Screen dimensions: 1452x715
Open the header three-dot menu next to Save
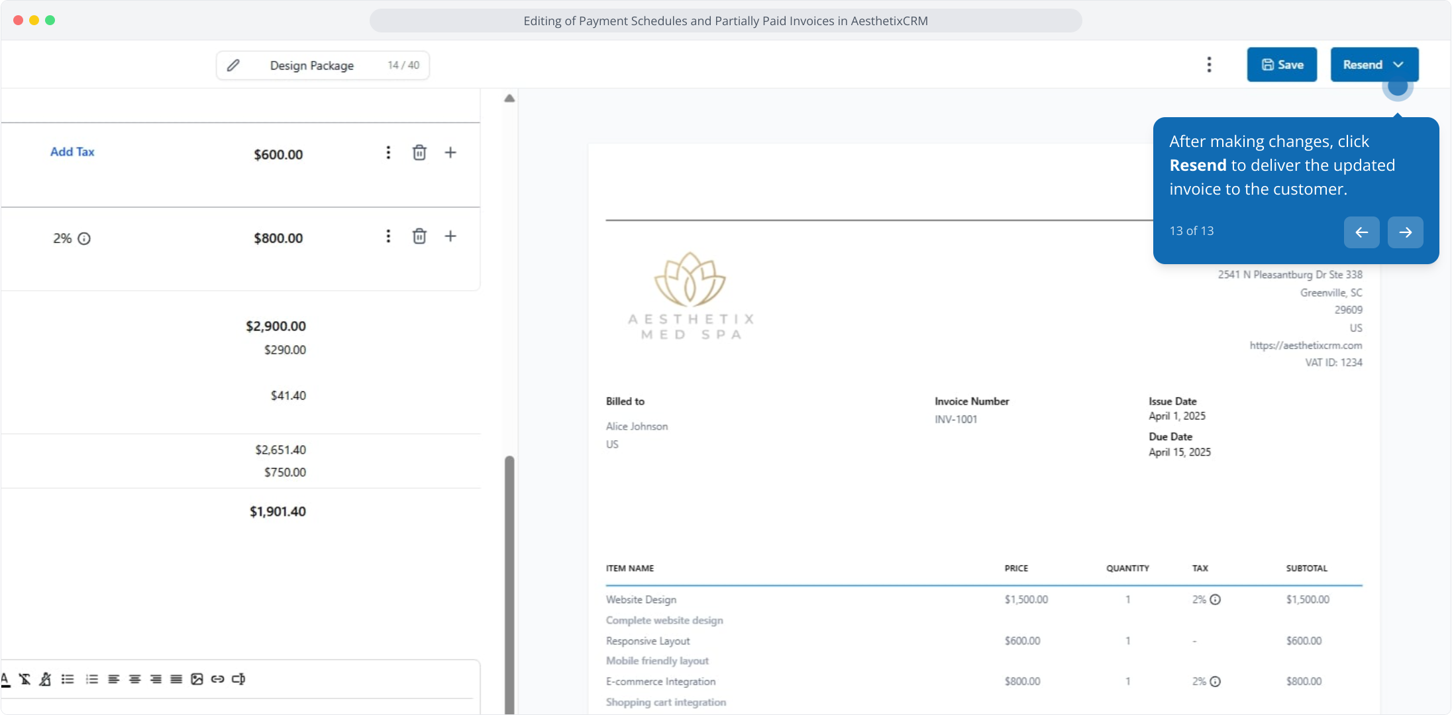coord(1209,65)
